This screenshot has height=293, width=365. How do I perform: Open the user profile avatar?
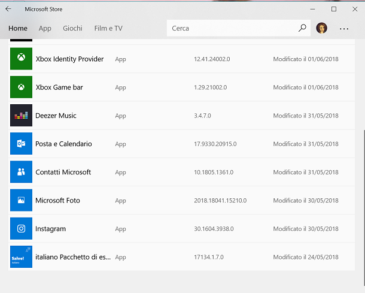point(321,28)
